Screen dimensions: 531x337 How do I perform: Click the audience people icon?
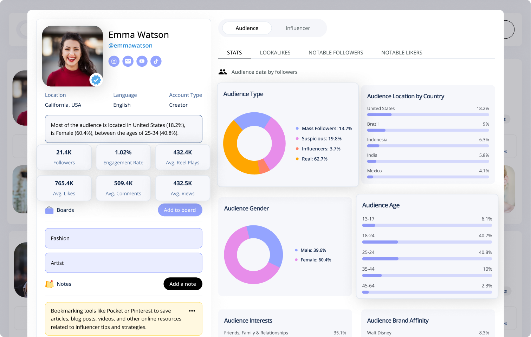coord(223,72)
